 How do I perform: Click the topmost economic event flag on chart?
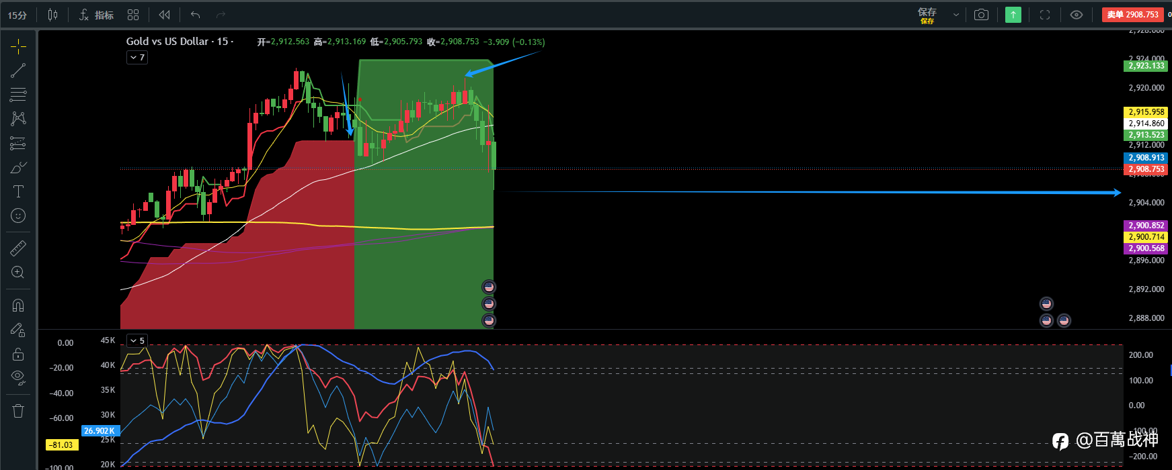click(x=489, y=287)
